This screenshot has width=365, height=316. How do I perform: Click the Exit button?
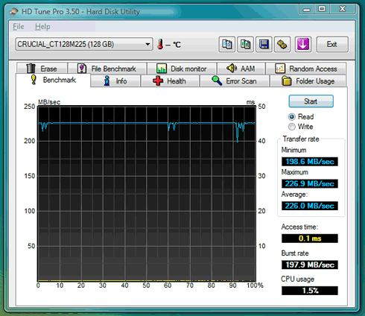click(332, 45)
